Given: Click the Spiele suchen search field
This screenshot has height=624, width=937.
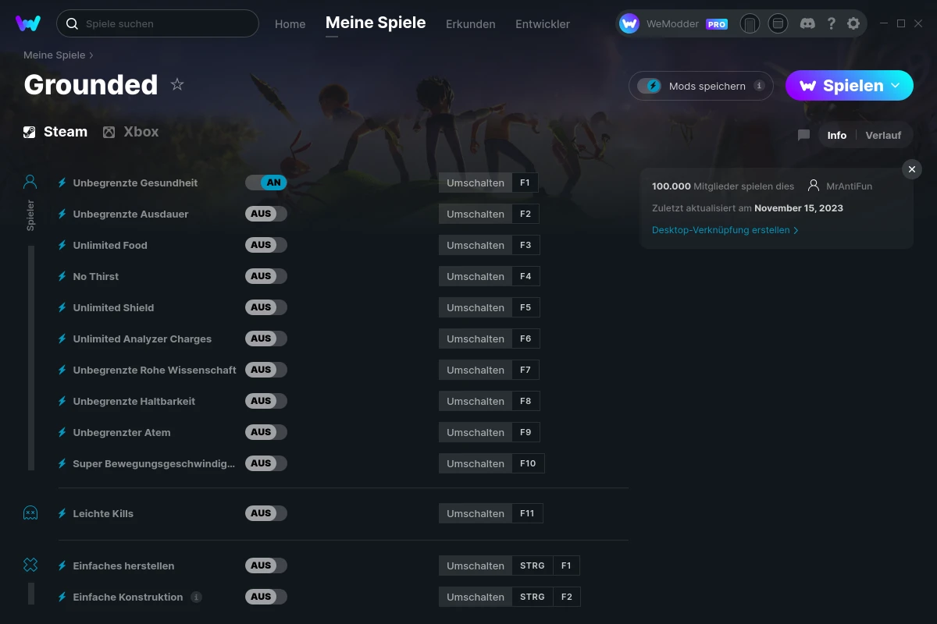Looking at the screenshot, I should tap(158, 23).
